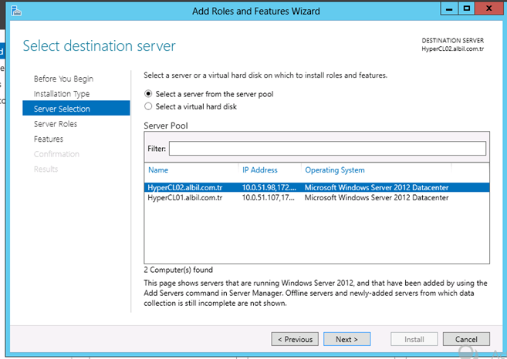
Task: Proceed with the Next button
Action: click(x=347, y=339)
